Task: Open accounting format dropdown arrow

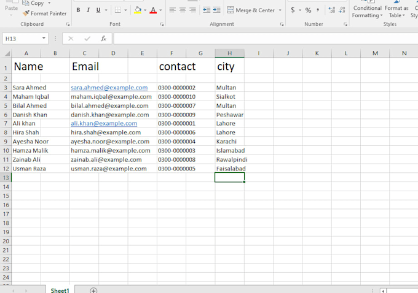Action: tap(300, 10)
